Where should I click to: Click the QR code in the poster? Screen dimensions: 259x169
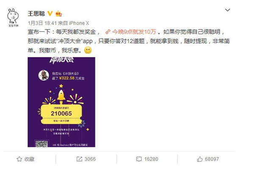[42, 144]
